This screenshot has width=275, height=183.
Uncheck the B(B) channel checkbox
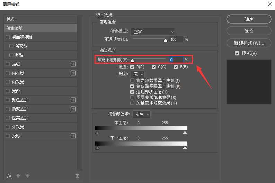(176, 67)
